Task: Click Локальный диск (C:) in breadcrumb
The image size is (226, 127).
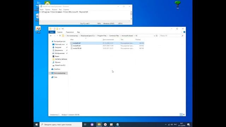Action: tap(88, 36)
